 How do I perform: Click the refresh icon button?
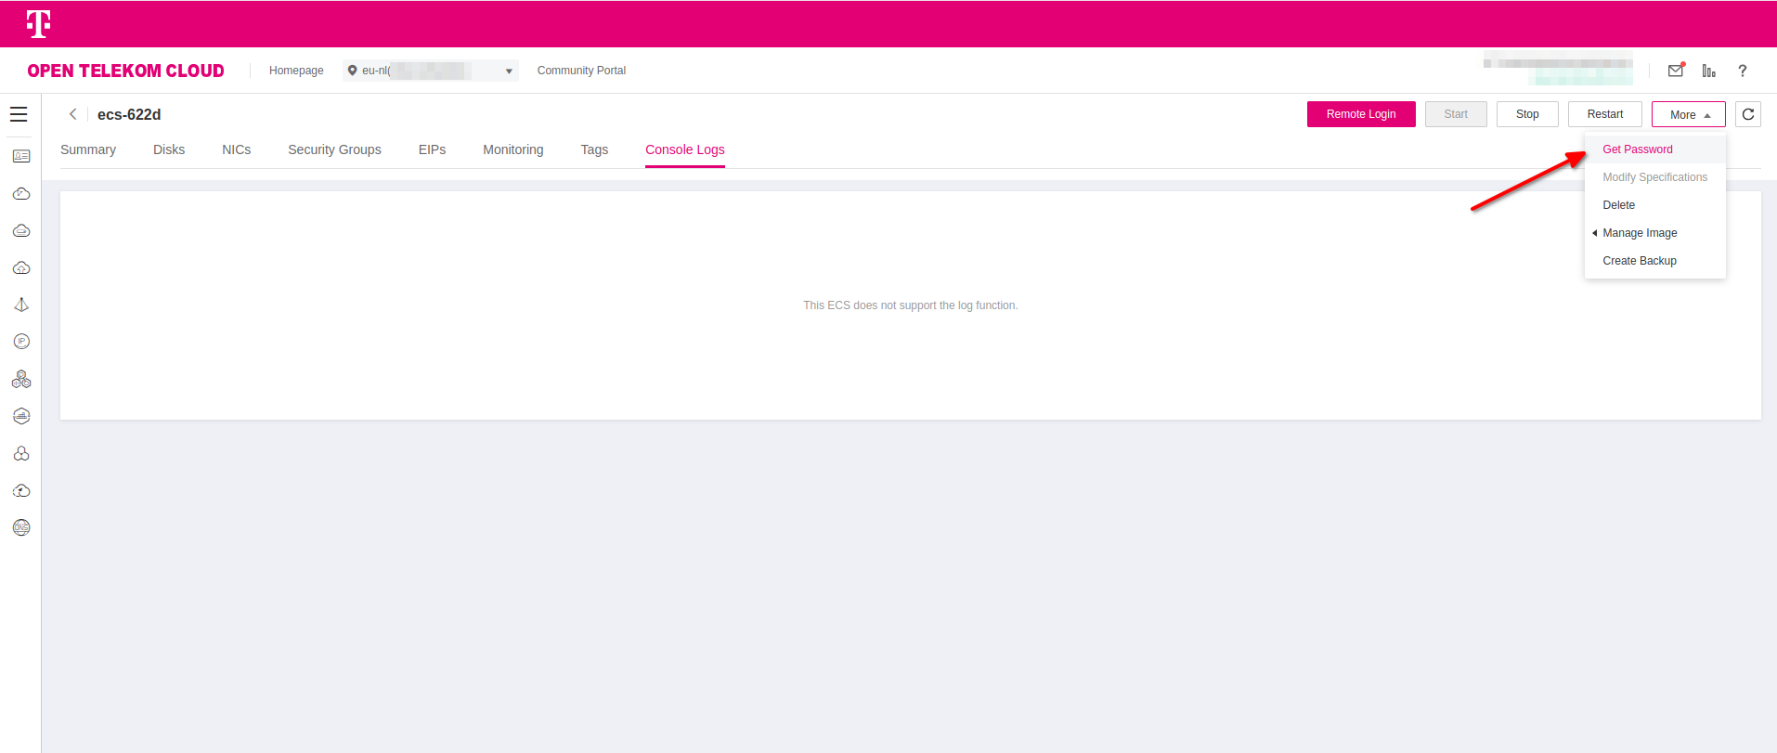[x=1748, y=114]
